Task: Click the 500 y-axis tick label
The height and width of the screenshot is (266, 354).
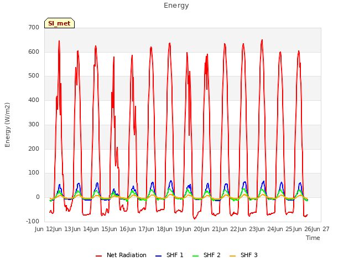Action: 34,76
